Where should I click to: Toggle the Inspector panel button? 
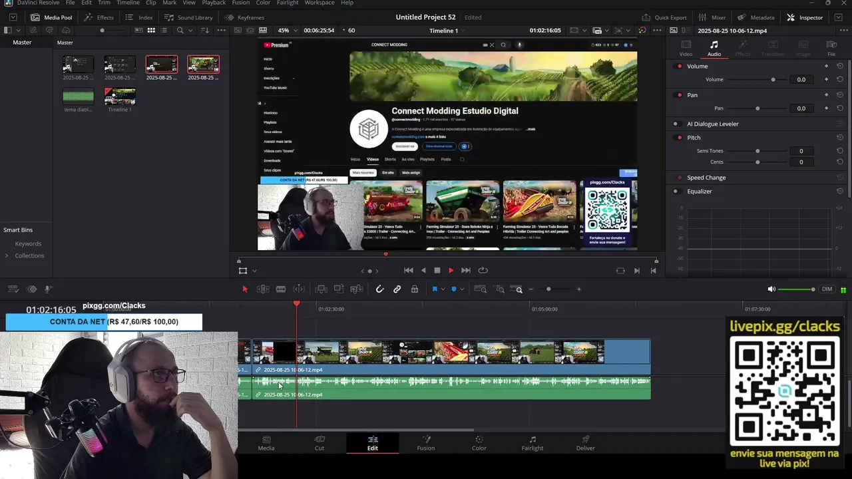pos(805,17)
